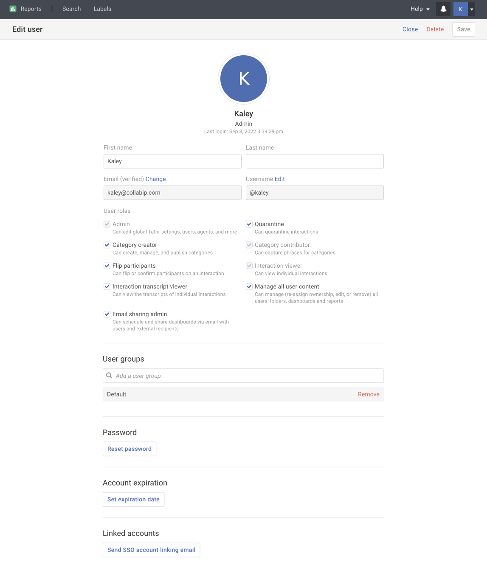Screen dimensions: 487x563
Task: Uncheck Email sharing admin role
Action: pyautogui.click(x=107, y=314)
